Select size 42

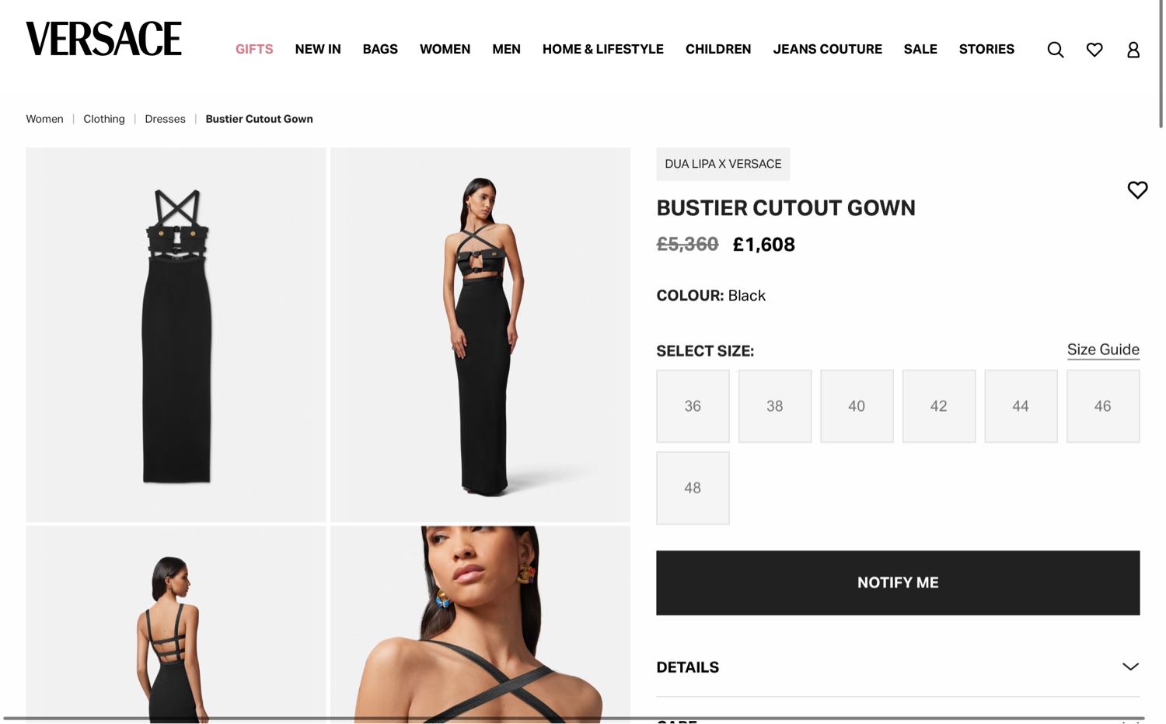(939, 406)
